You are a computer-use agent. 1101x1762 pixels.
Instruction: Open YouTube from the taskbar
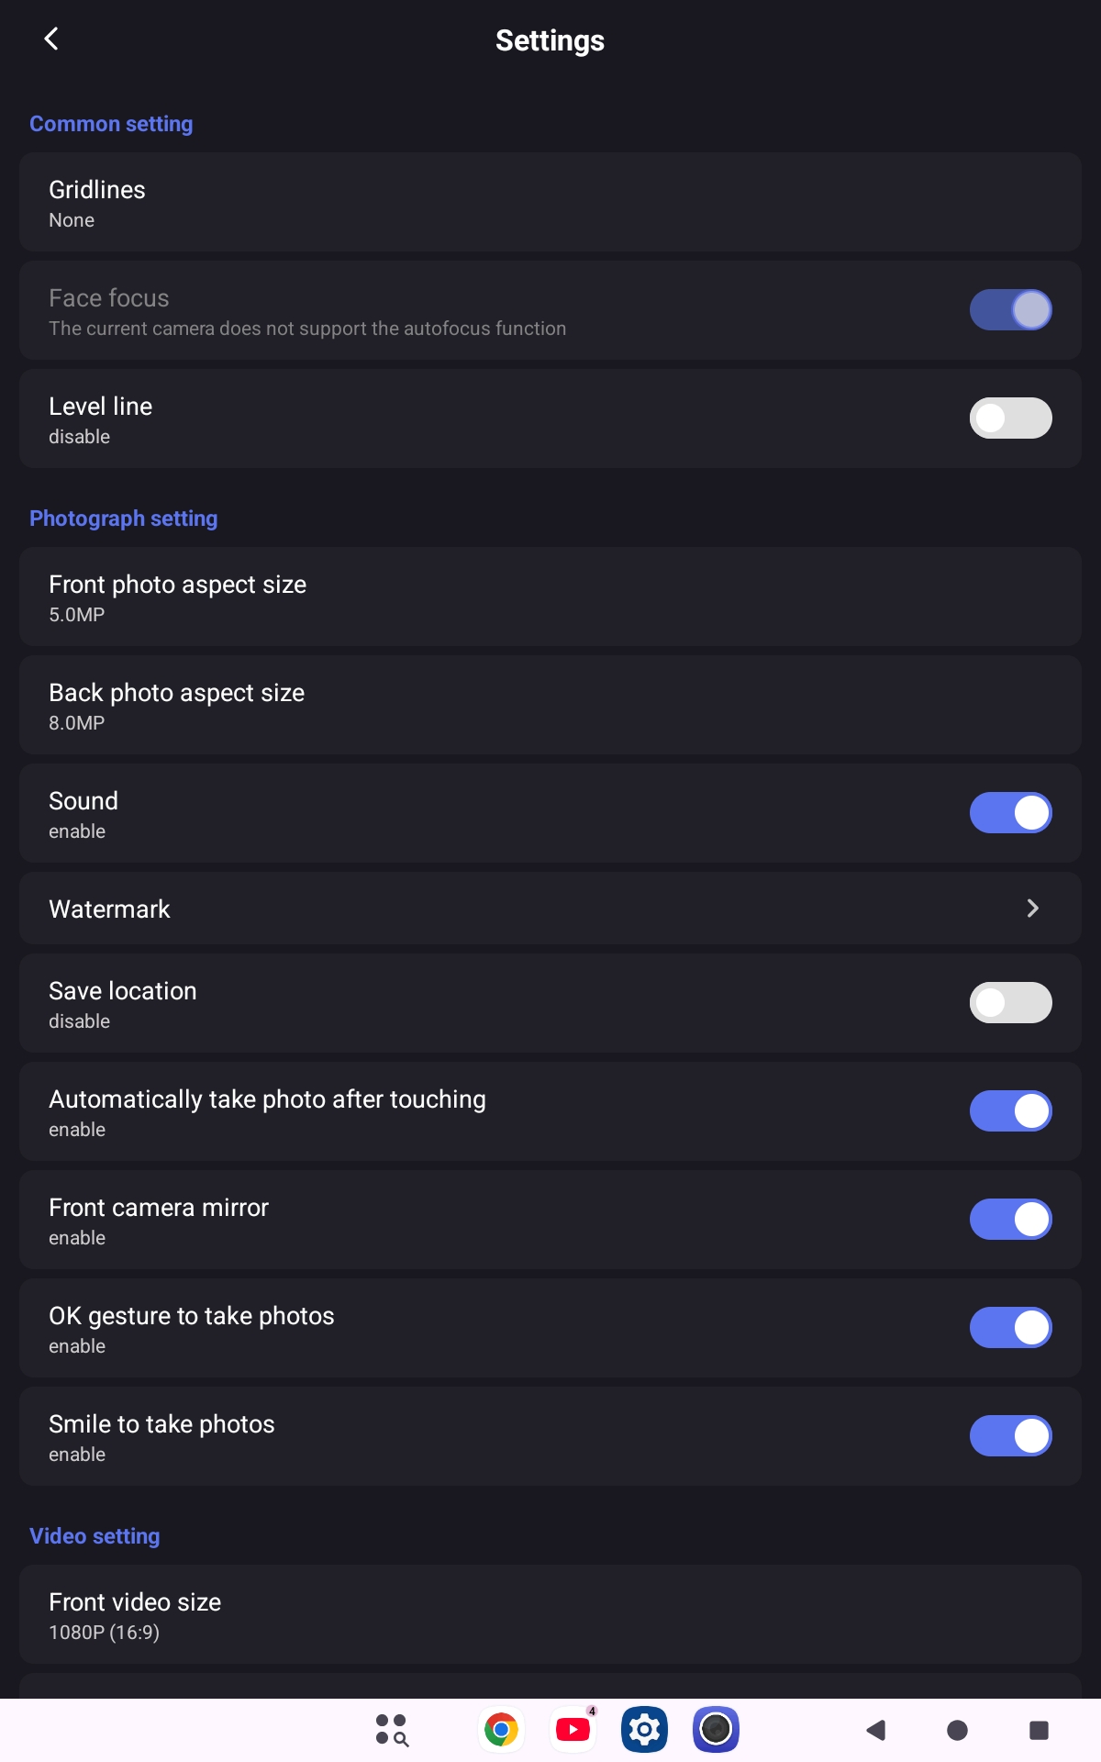573,1730
